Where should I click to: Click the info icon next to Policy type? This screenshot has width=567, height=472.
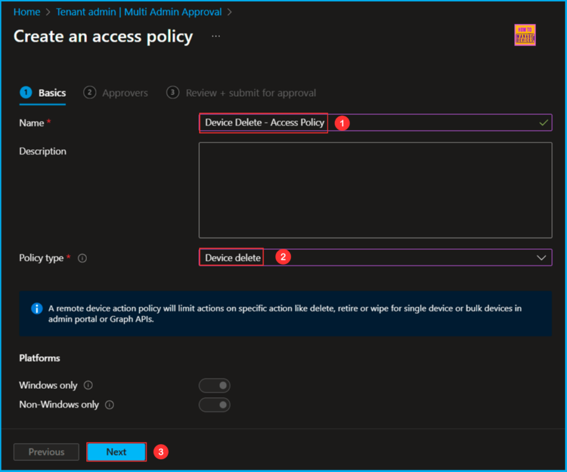[82, 257]
